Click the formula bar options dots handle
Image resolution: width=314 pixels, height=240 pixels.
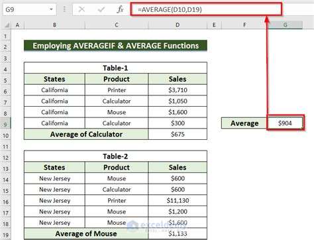point(64,9)
